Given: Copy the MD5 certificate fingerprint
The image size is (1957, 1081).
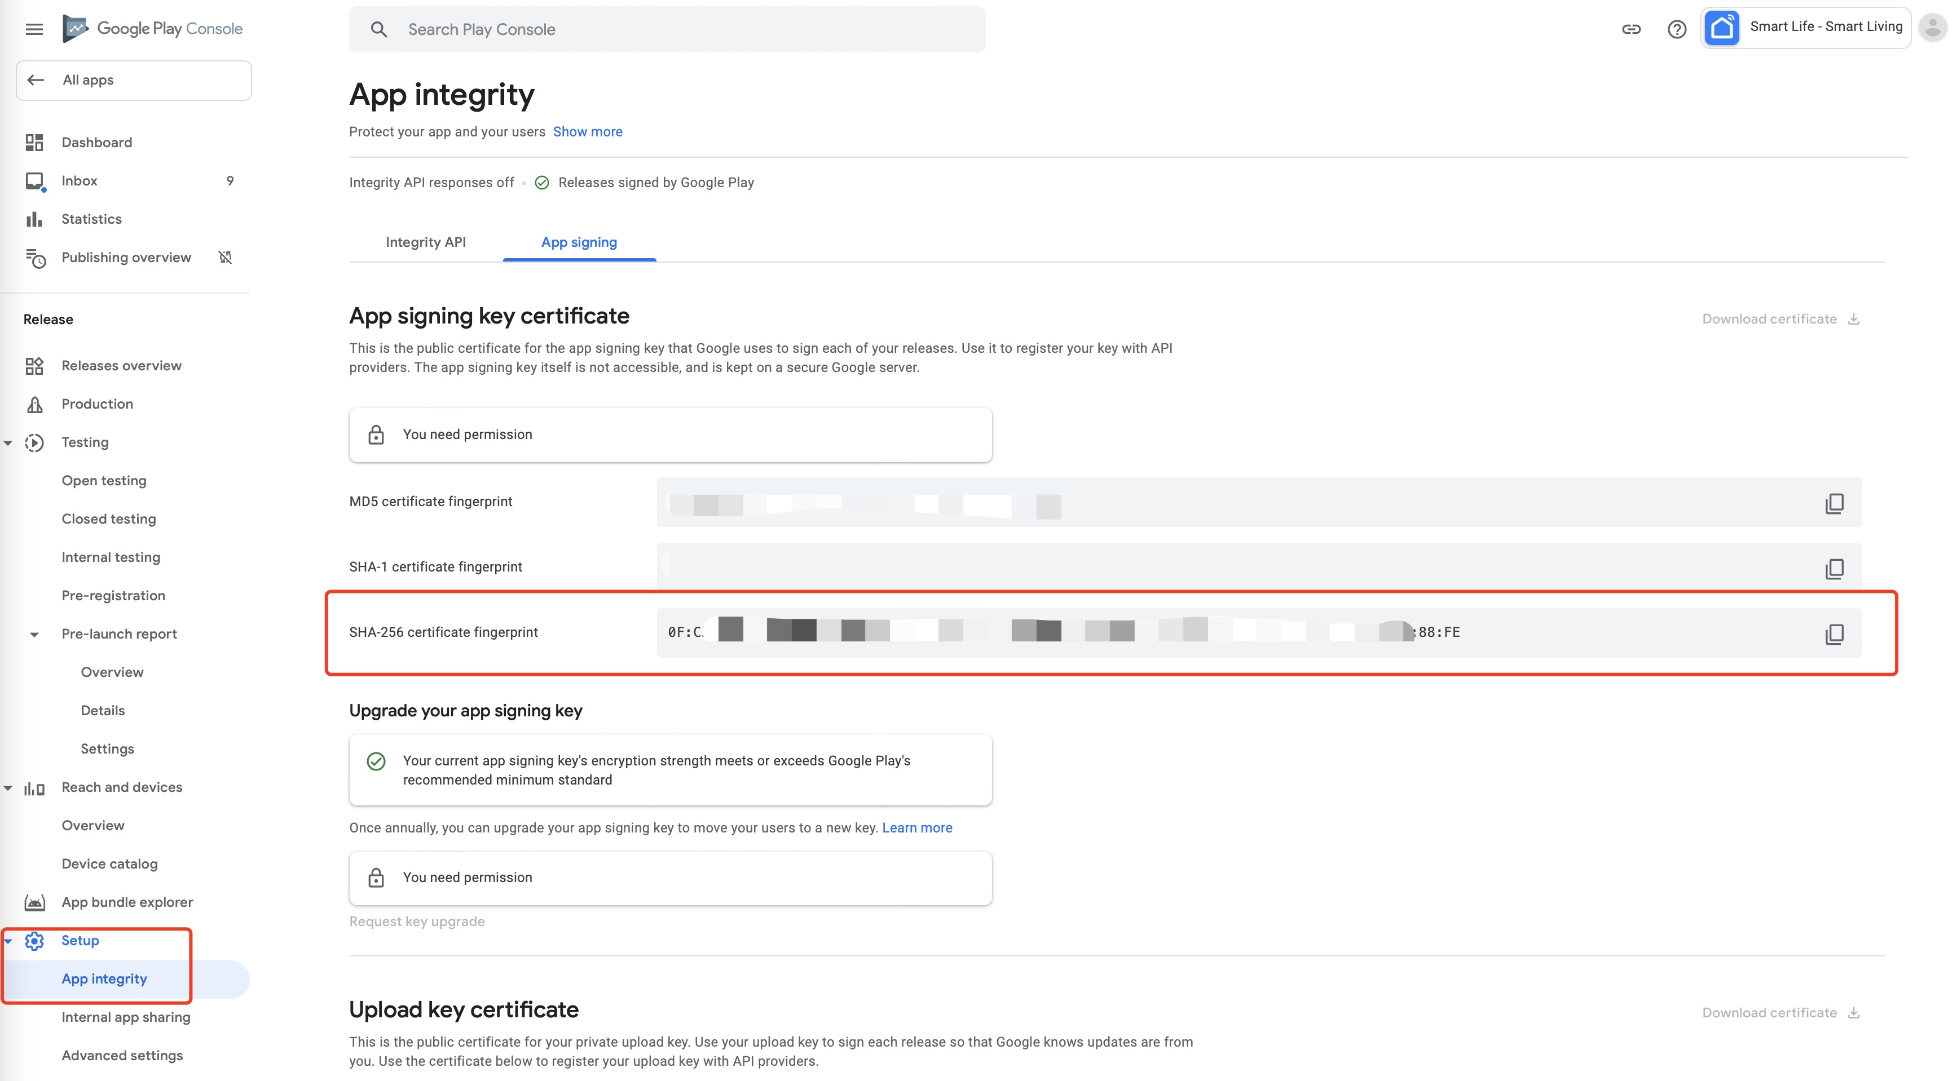Looking at the screenshot, I should 1834,503.
